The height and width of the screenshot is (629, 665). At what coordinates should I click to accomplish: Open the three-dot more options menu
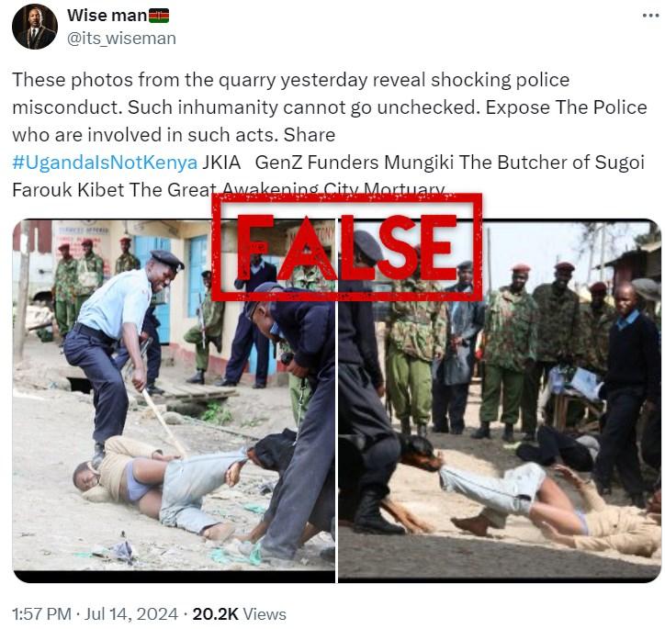pyautogui.click(x=650, y=16)
